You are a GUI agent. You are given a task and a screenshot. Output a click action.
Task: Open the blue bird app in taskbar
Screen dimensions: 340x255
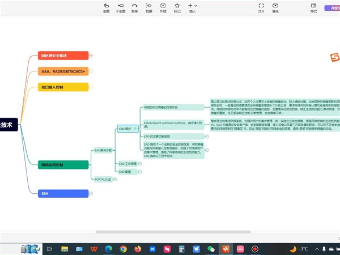196,249
